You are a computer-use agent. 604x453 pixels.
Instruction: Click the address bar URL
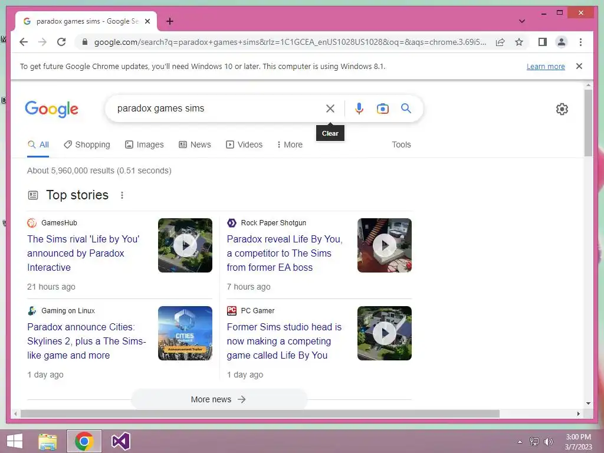pyautogui.click(x=290, y=42)
